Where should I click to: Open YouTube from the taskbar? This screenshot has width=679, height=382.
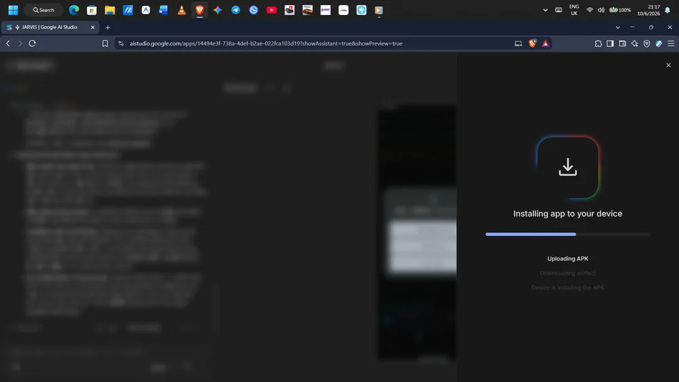[272, 10]
